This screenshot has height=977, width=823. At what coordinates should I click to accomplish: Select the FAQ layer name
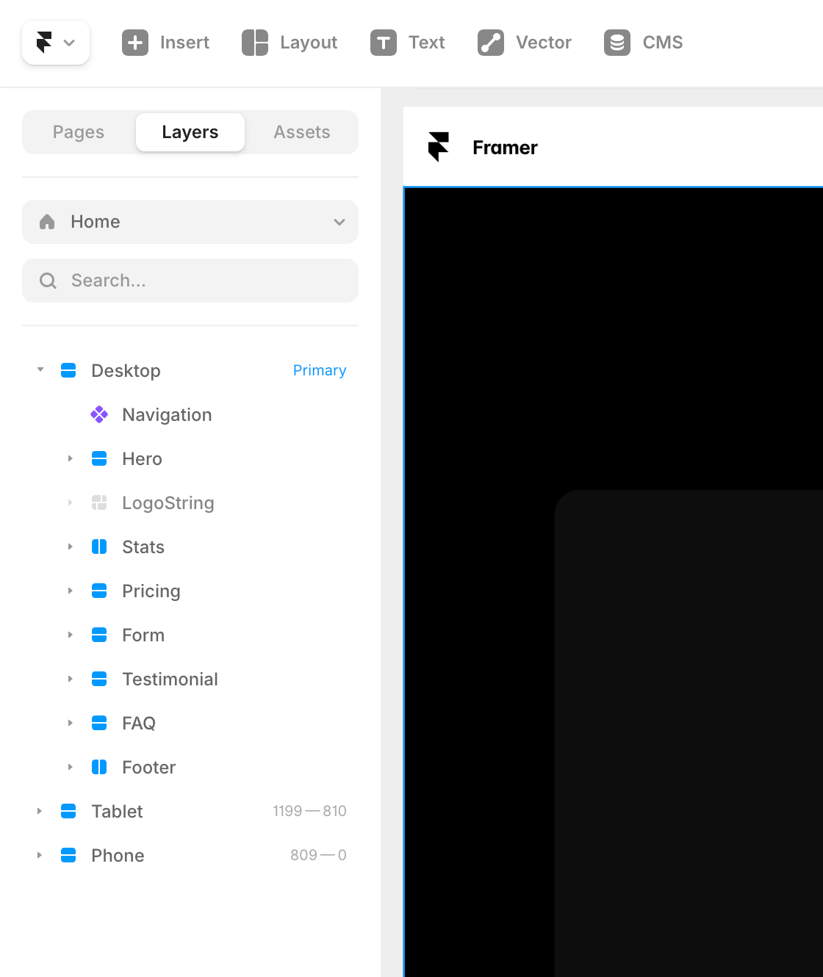[139, 724]
